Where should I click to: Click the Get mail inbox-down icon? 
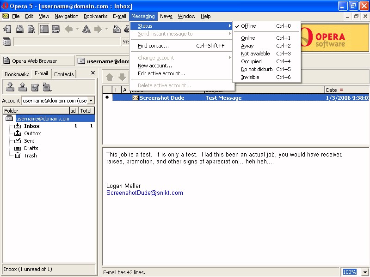(x=10, y=87)
